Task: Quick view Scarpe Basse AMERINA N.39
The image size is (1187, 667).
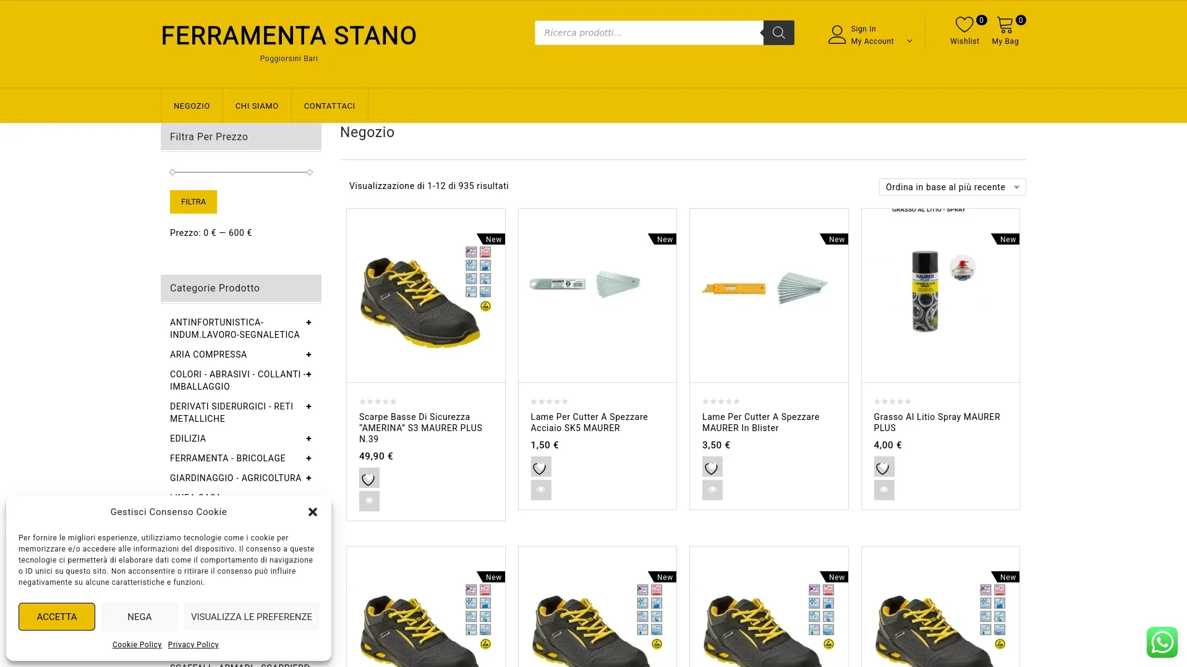Action: pos(369,501)
